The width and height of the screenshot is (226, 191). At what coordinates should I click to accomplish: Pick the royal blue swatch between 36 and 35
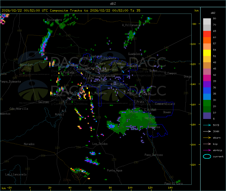[x=207, y=90]
